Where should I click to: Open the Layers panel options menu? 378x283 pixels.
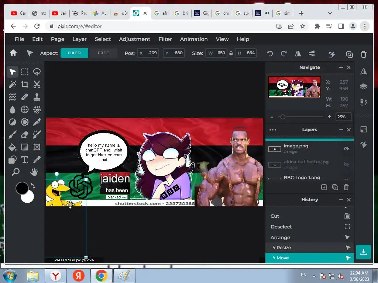(273, 130)
